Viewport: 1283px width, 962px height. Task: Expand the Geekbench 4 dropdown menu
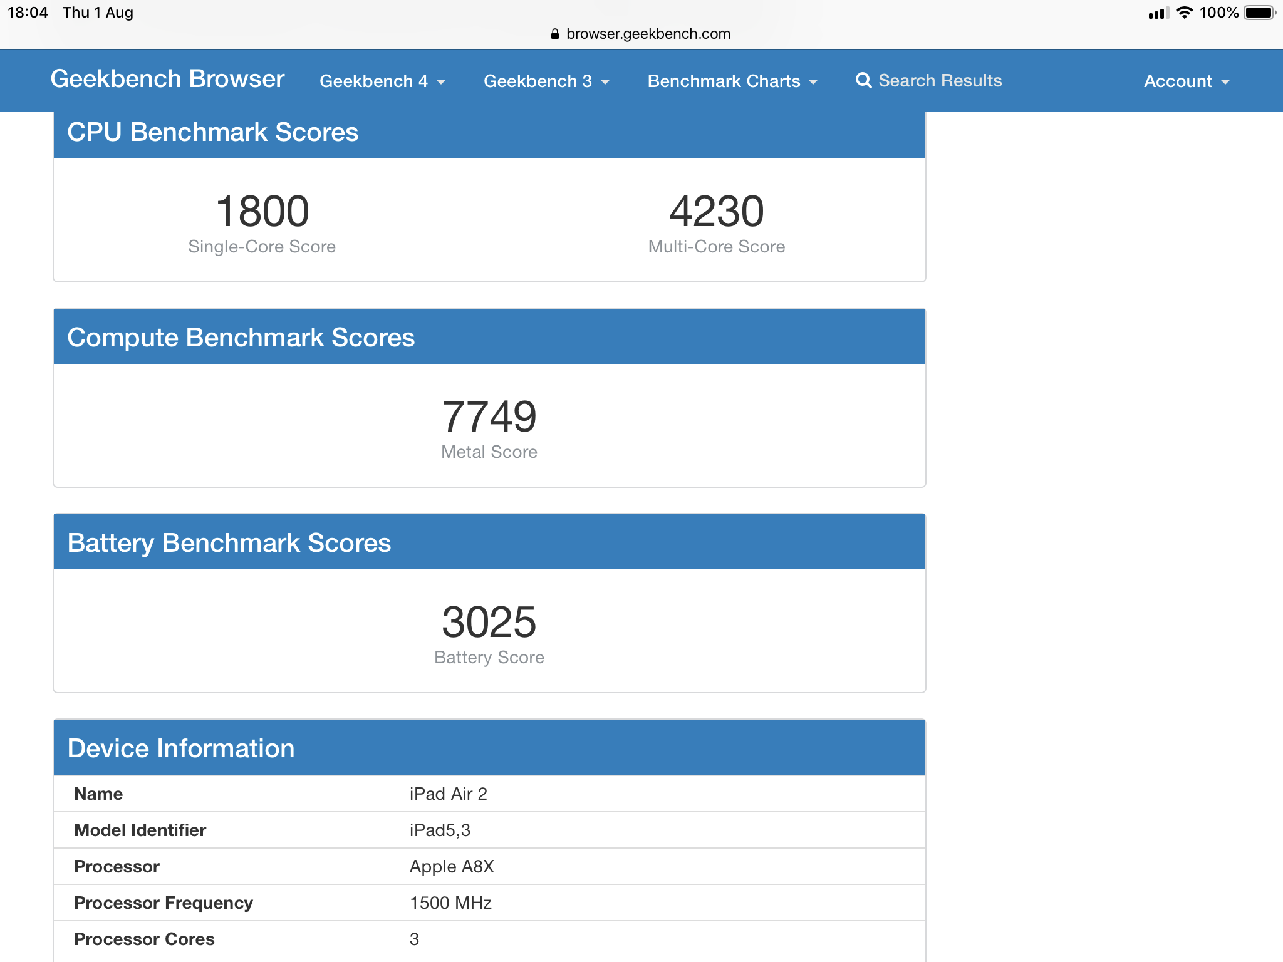383,81
